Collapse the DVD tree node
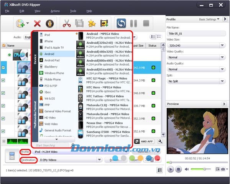230x184 pixels. pyautogui.click(x=9, y=55)
